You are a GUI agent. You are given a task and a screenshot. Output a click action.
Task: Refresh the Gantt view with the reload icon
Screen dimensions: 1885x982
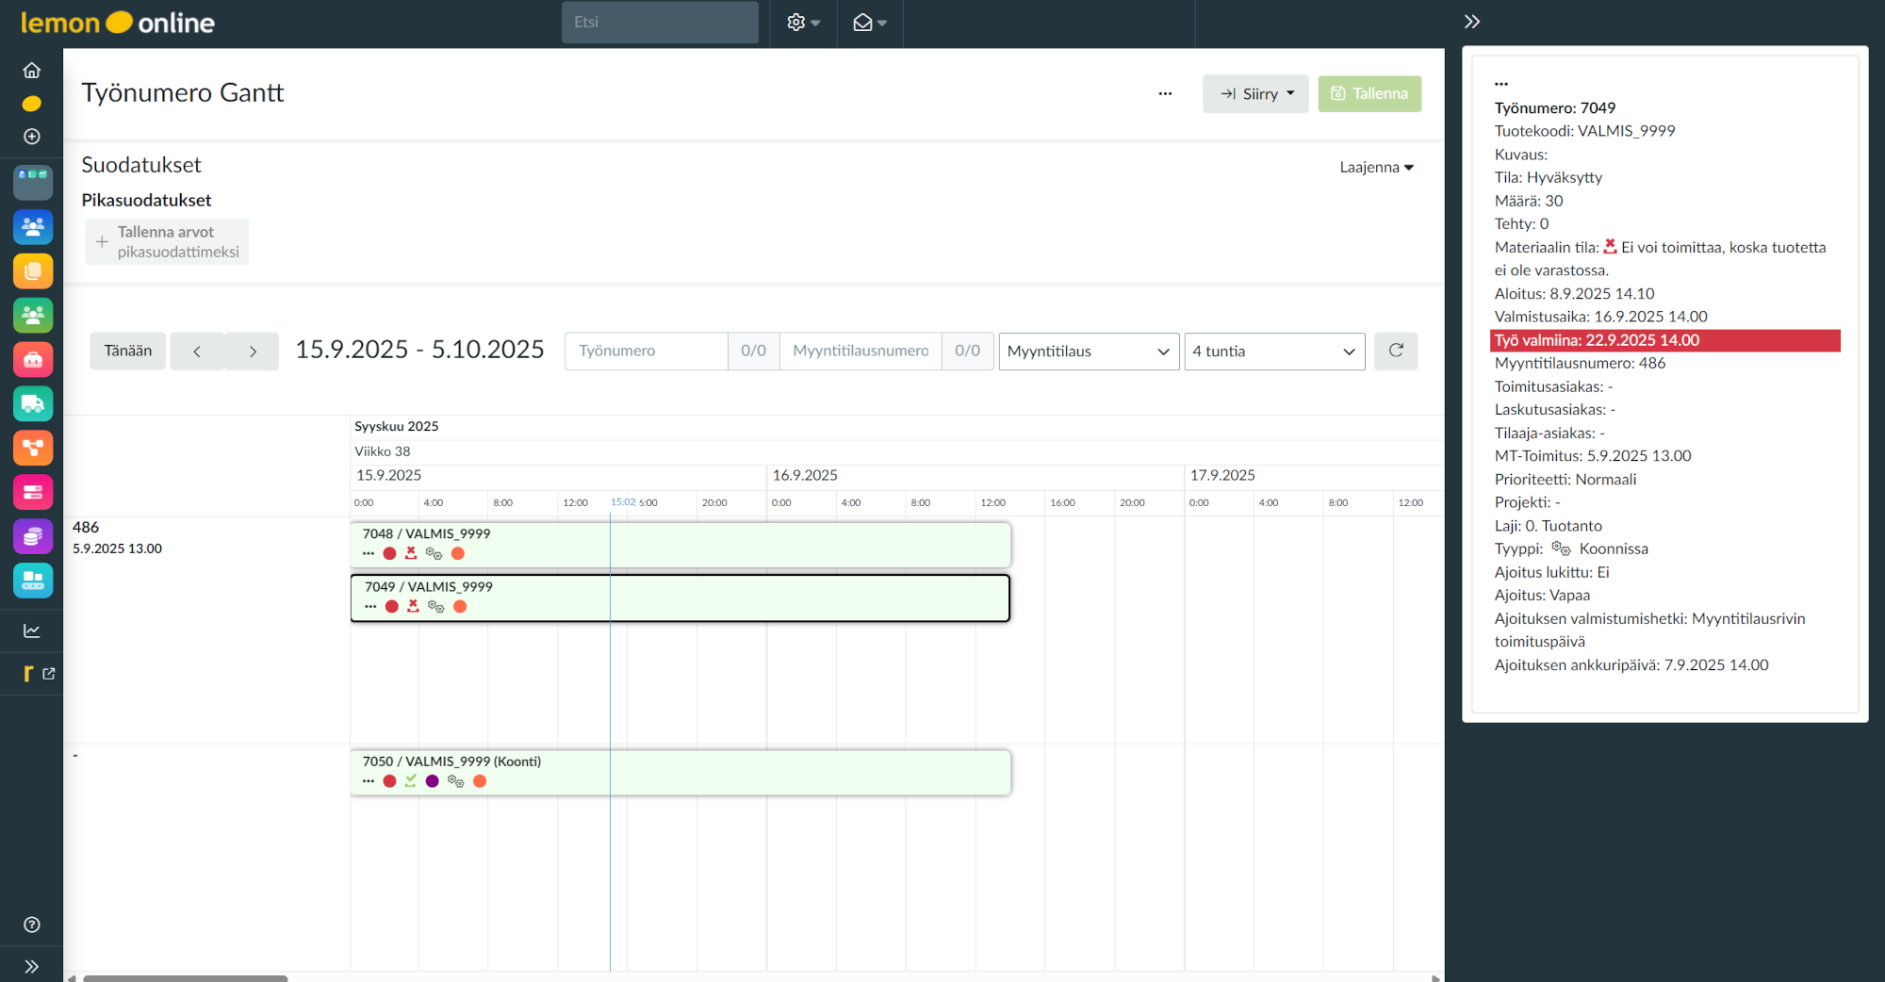pyautogui.click(x=1396, y=351)
